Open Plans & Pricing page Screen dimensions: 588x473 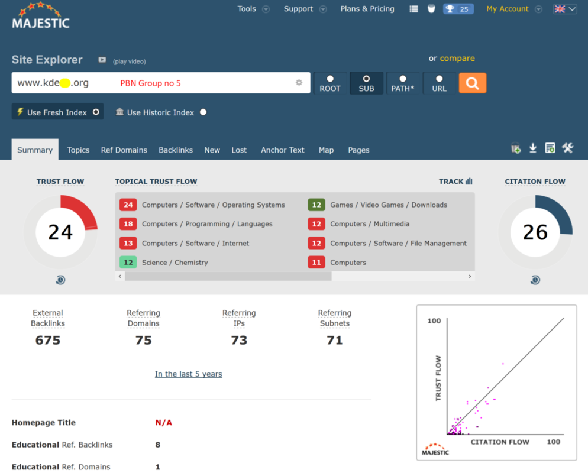(367, 9)
